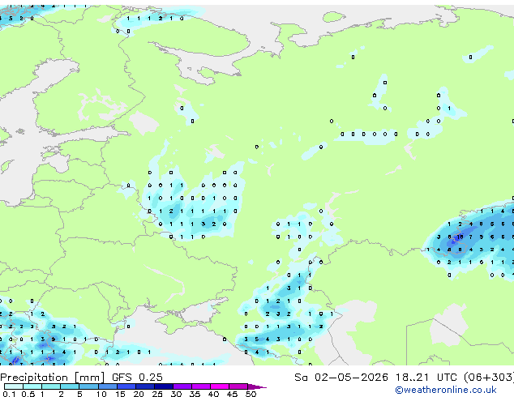Click the '50' legend scale label
This screenshot has width=514, height=397.
click(x=251, y=394)
